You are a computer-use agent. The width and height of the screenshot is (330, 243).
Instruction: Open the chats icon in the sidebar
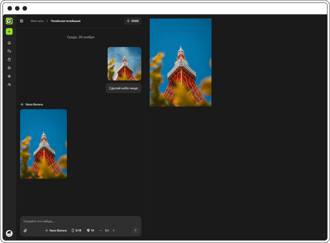pos(9,51)
